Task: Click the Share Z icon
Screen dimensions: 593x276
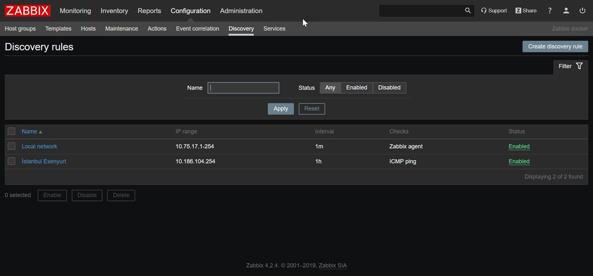Action: click(x=518, y=11)
